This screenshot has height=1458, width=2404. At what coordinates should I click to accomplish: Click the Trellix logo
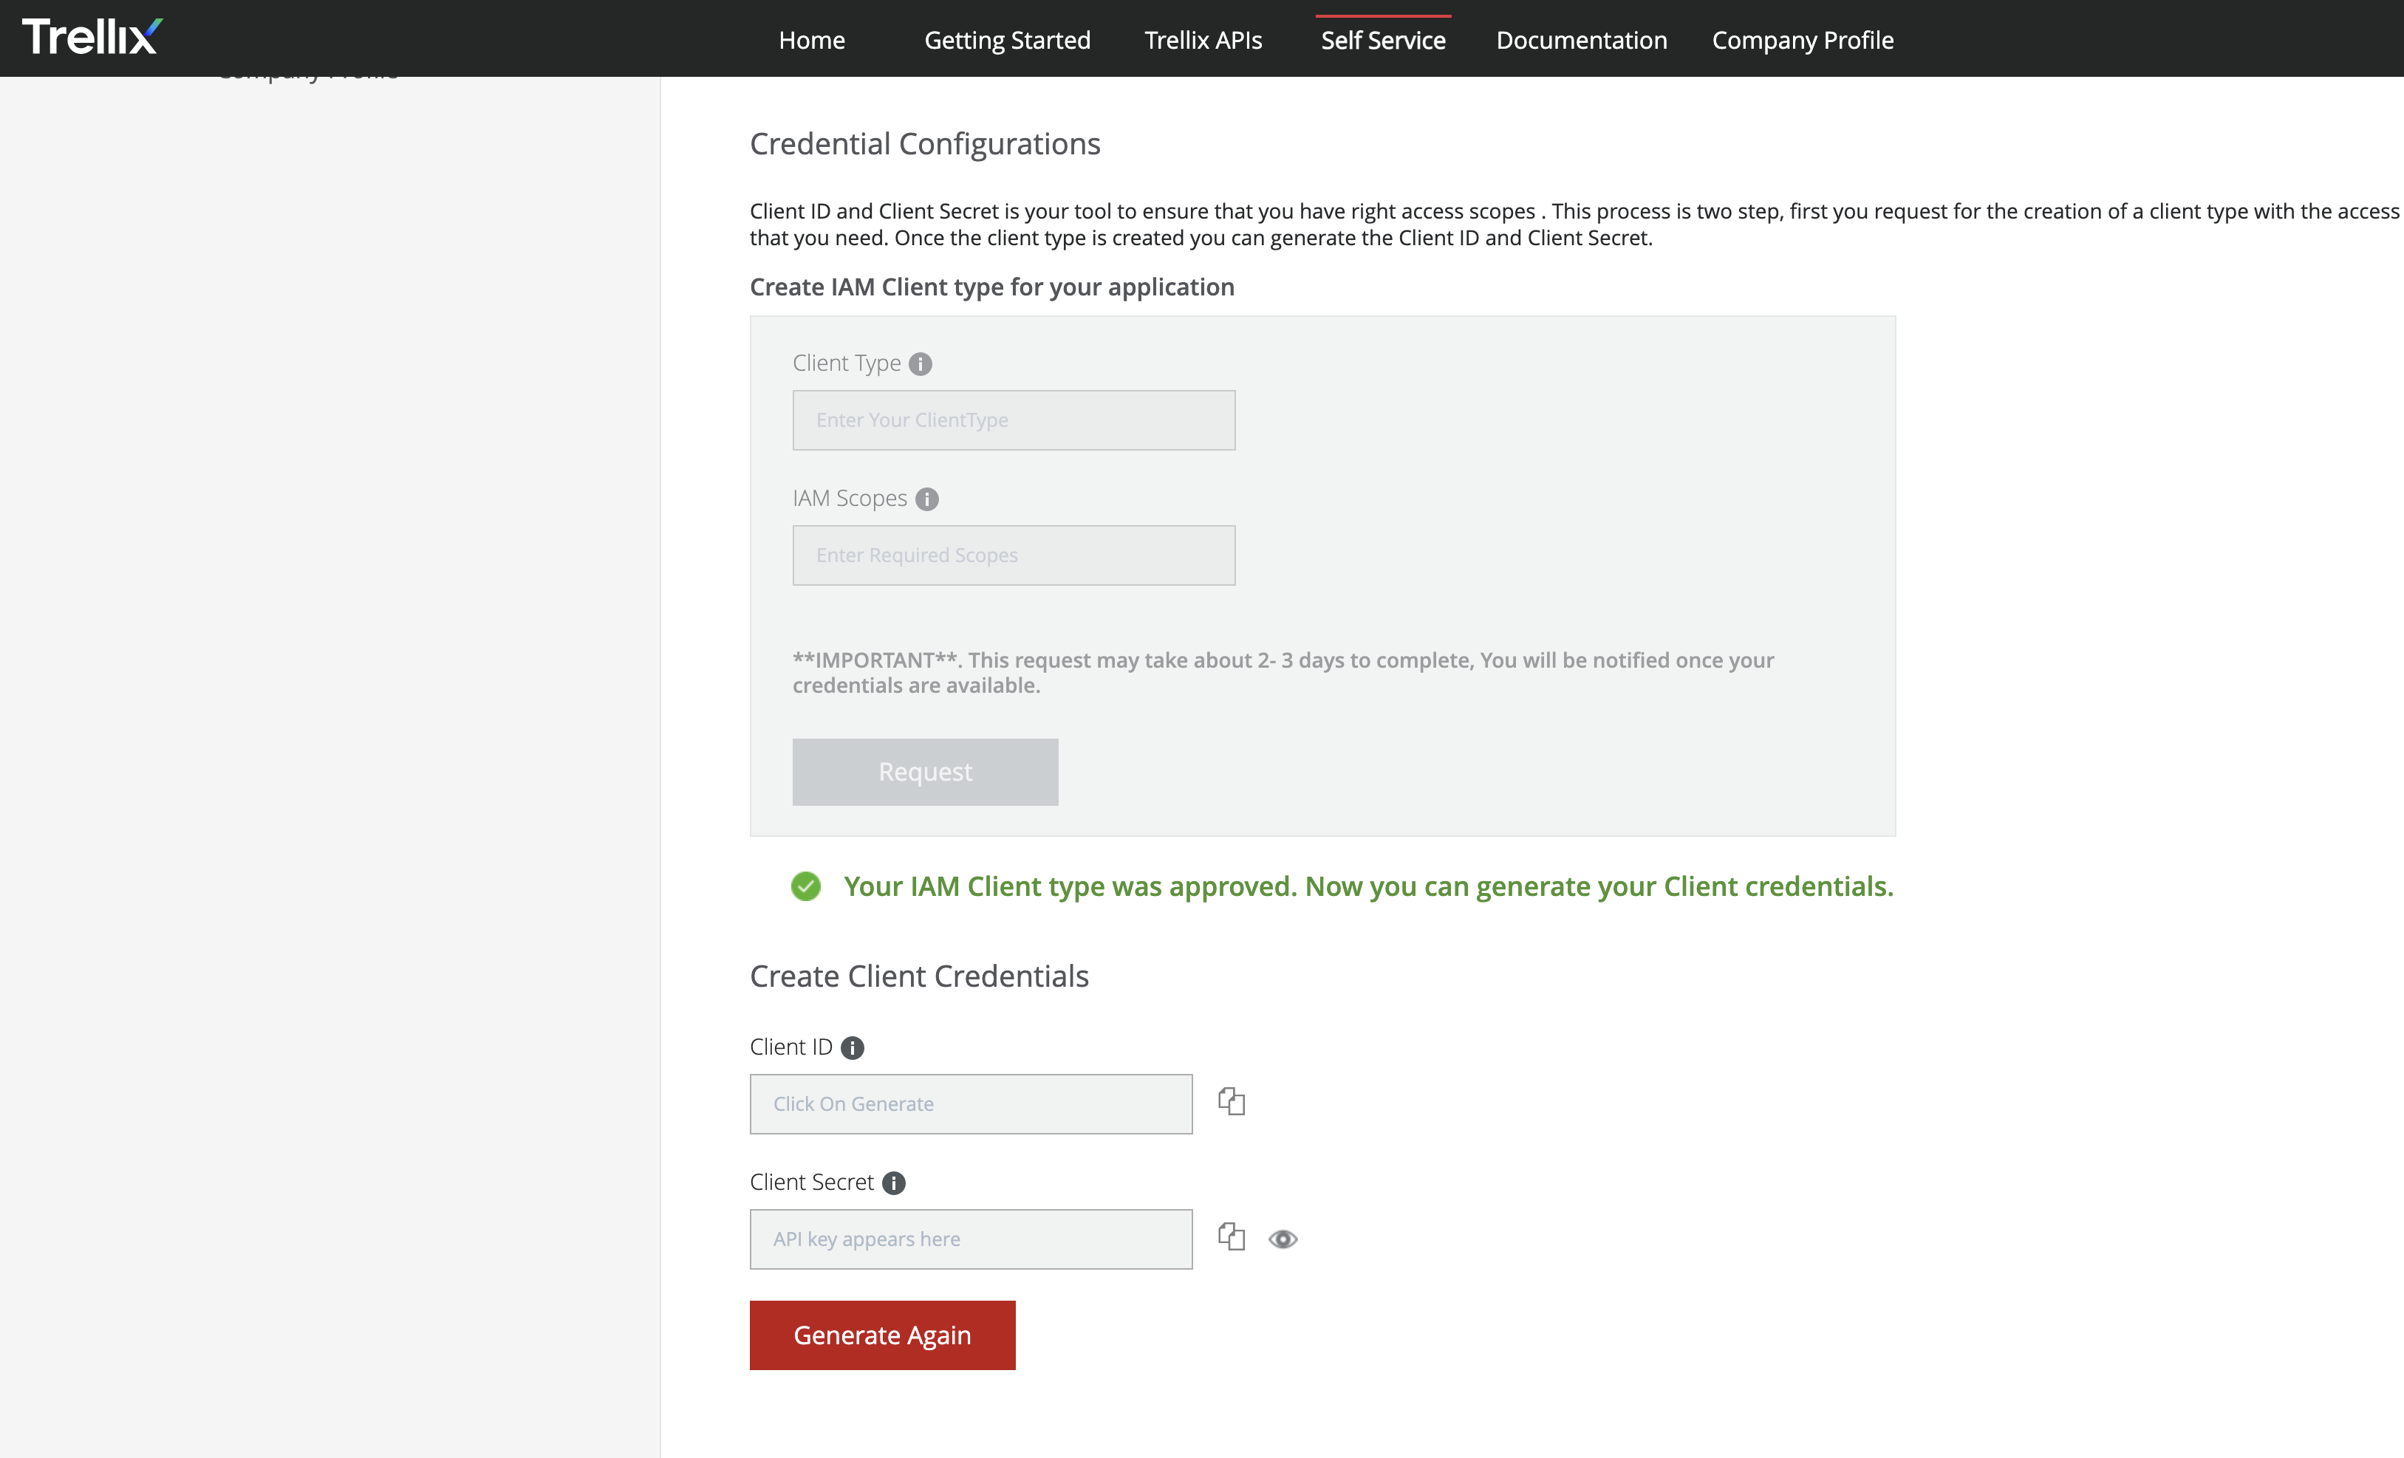coord(92,37)
